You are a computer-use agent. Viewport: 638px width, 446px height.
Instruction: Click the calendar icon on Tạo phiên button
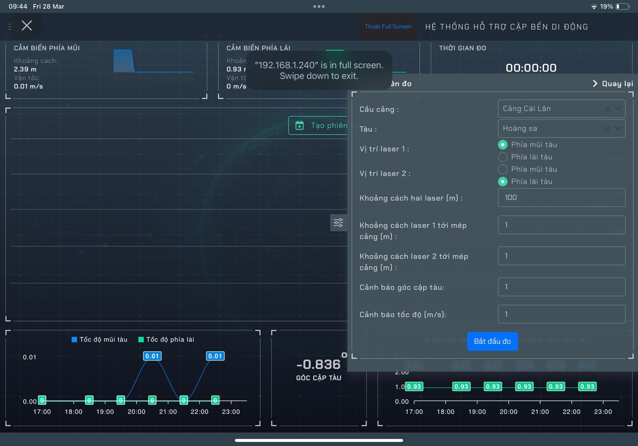(300, 126)
